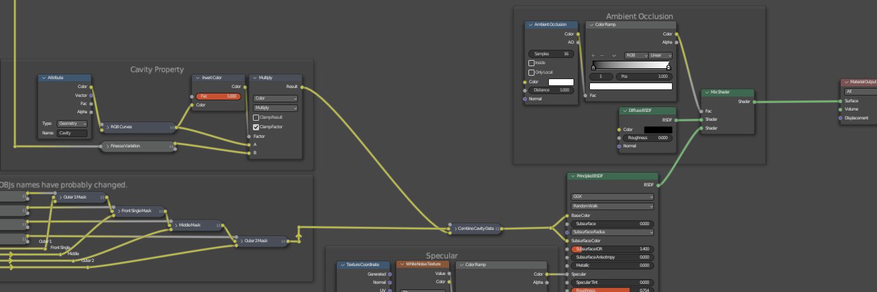Click the Fac slider in Invert Color node
This screenshot has width=877, height=292.
(x=219, y=96)
